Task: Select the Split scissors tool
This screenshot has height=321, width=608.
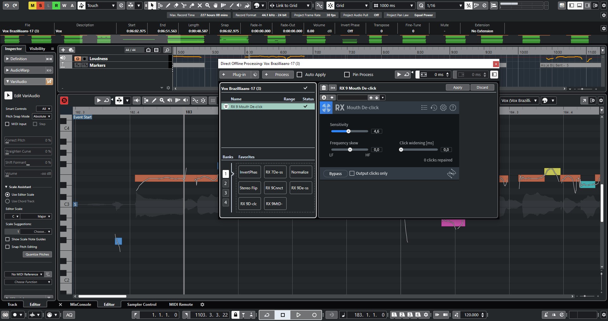Action: click(184, 5)
